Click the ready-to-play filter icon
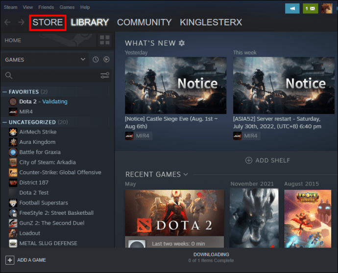This screenshot has width=338, height=273. (x=106, y=59)
